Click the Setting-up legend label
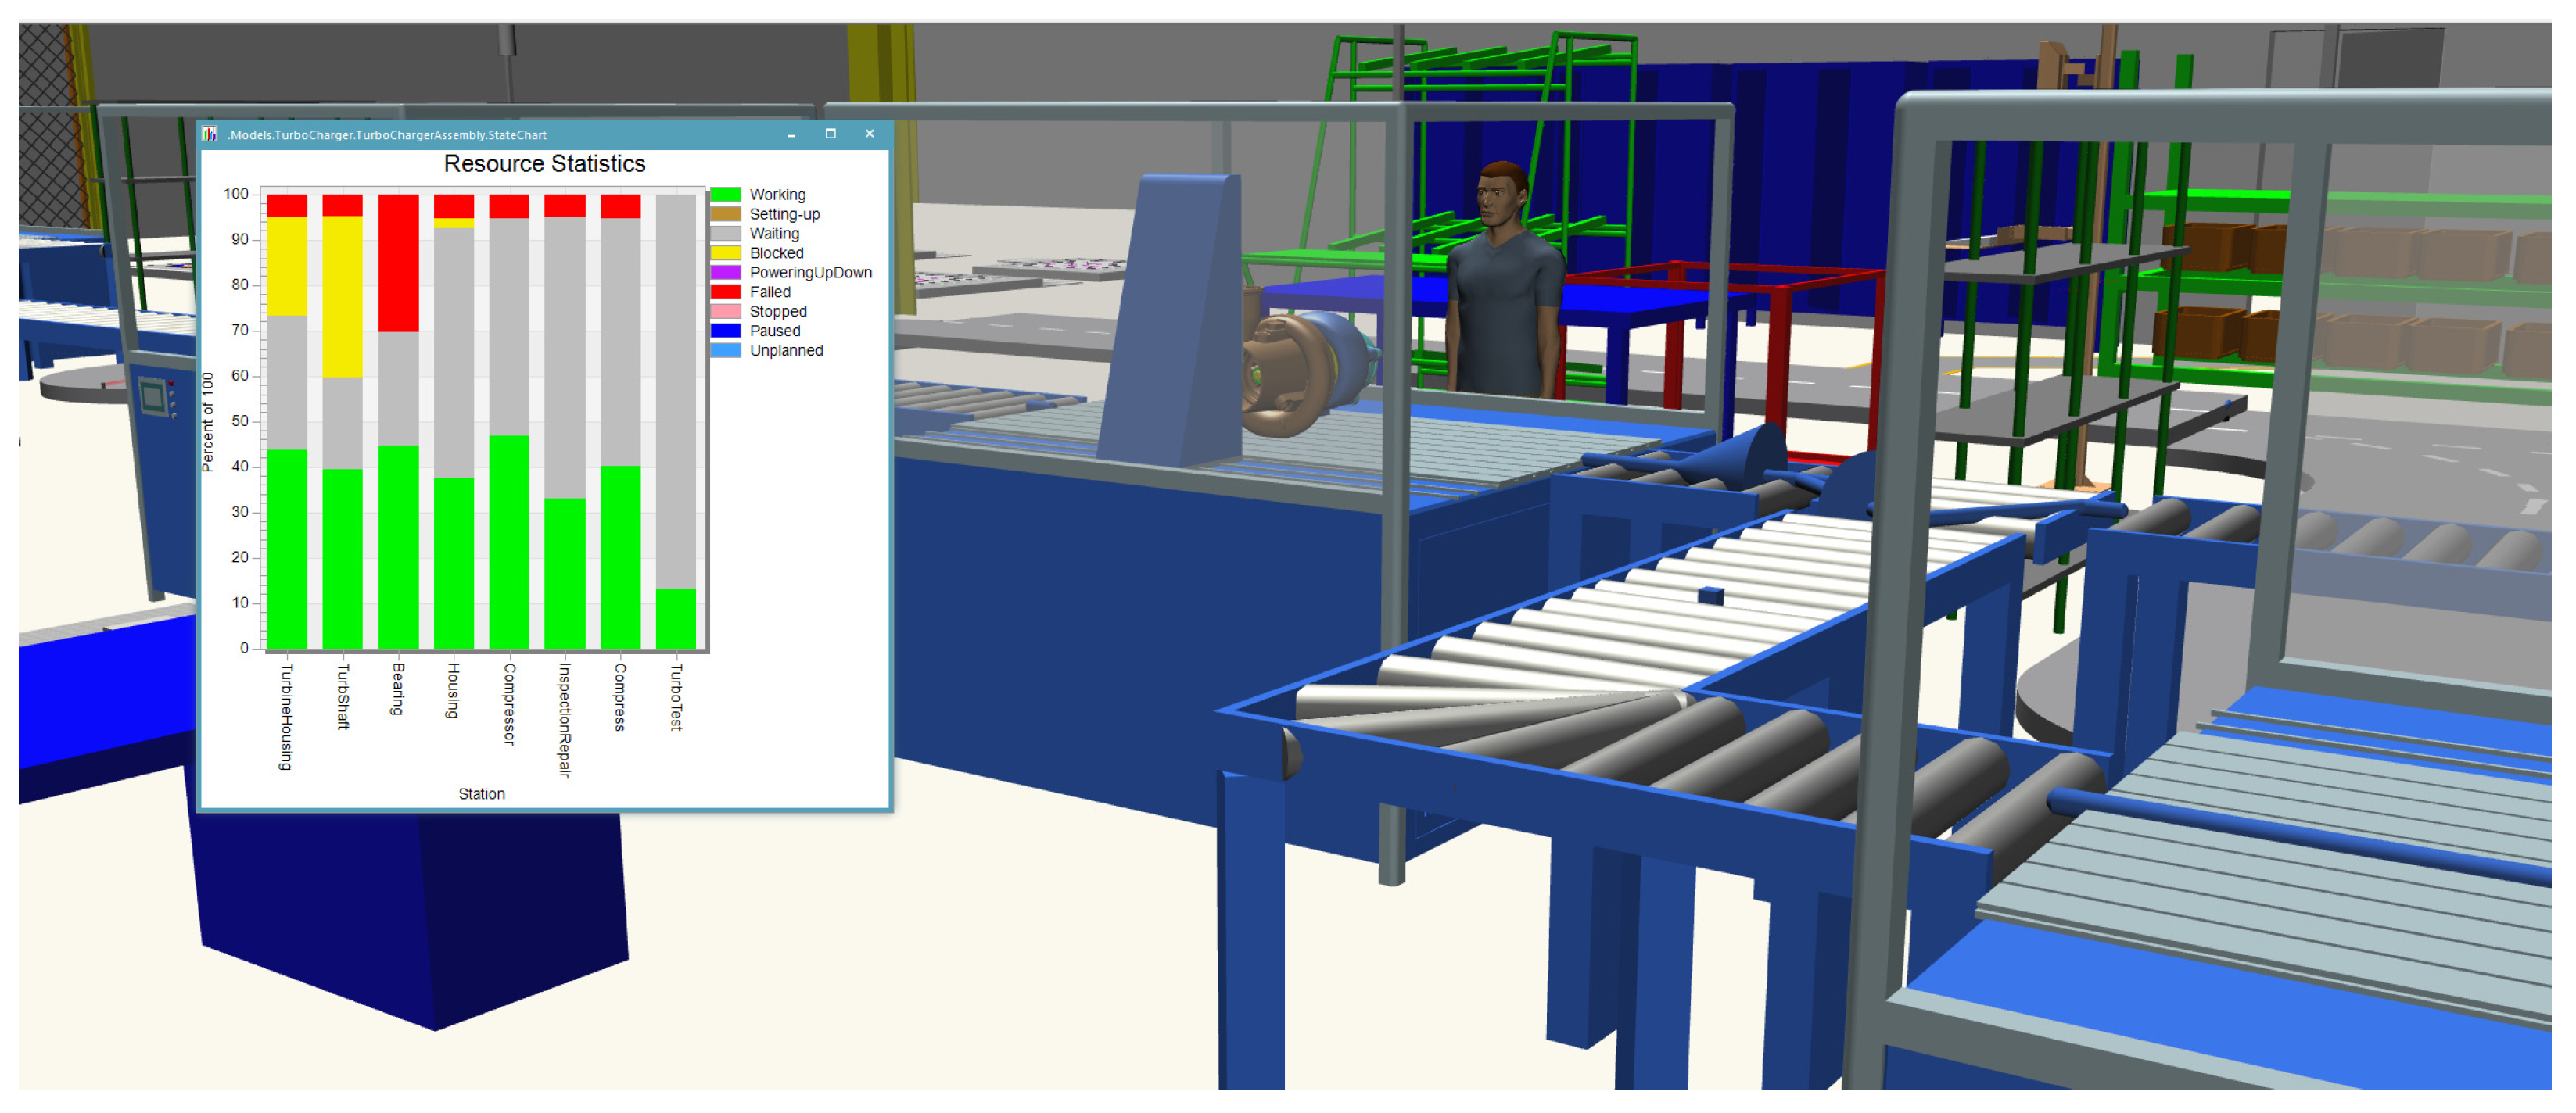 coord(784,214)
